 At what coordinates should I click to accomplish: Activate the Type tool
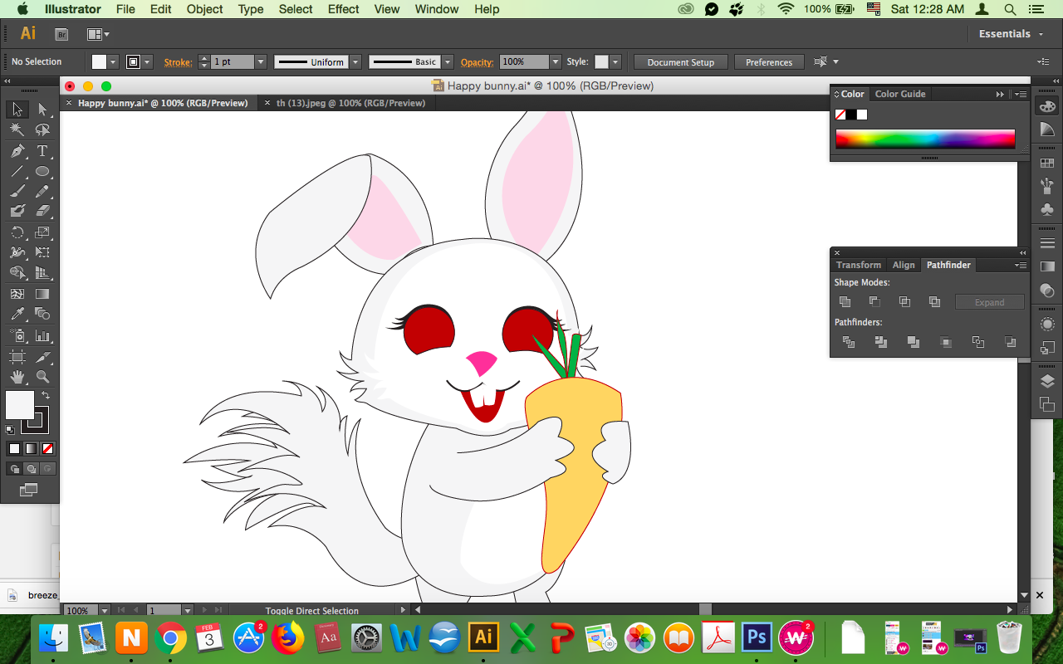tap(42, 151)
